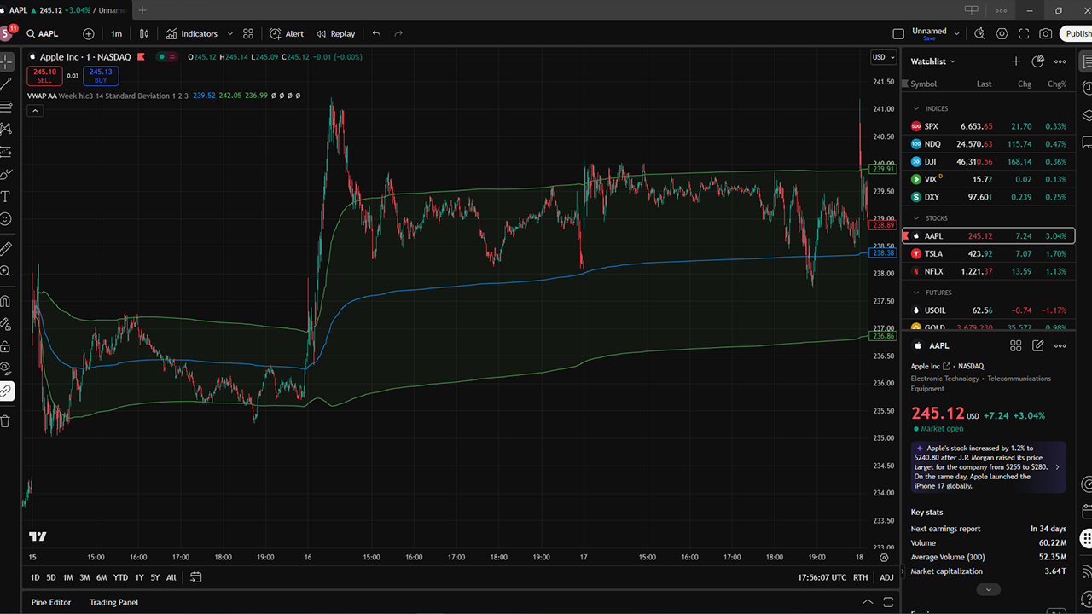The height and width of the screenshot is (614, 1092).
Task: Toggle RTH regular trading hours
Action: click(x=860, y=577)
